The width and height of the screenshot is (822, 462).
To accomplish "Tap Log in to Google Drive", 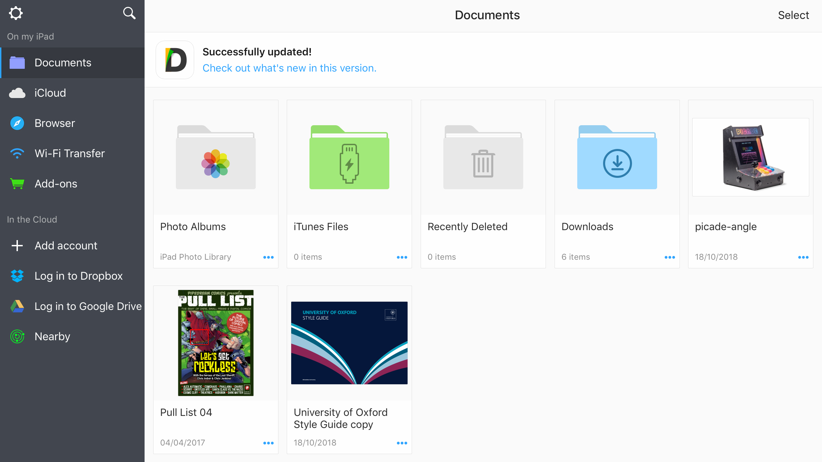I will [x=88, y=306].
